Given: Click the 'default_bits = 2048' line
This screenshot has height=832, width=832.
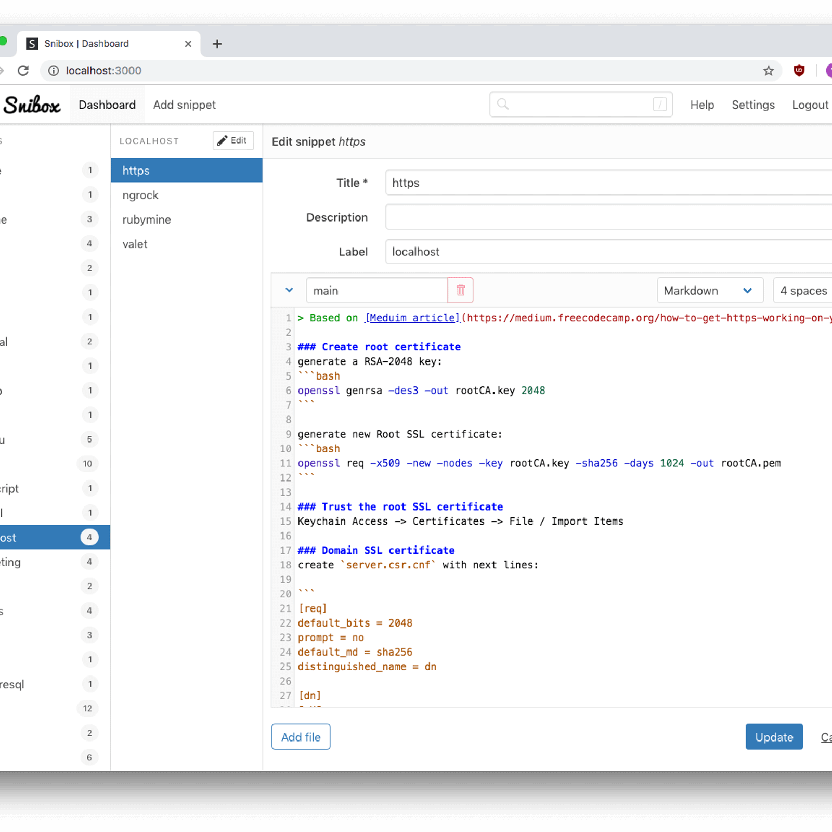Looking at the screenshot, I should point(355,623).
